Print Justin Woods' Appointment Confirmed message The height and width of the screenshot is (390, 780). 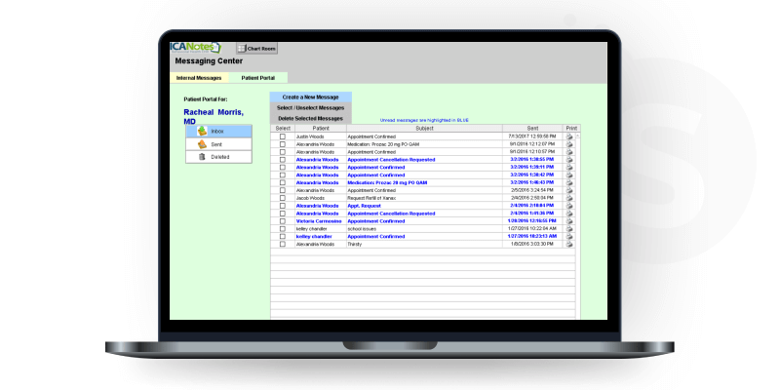[570, 137]
